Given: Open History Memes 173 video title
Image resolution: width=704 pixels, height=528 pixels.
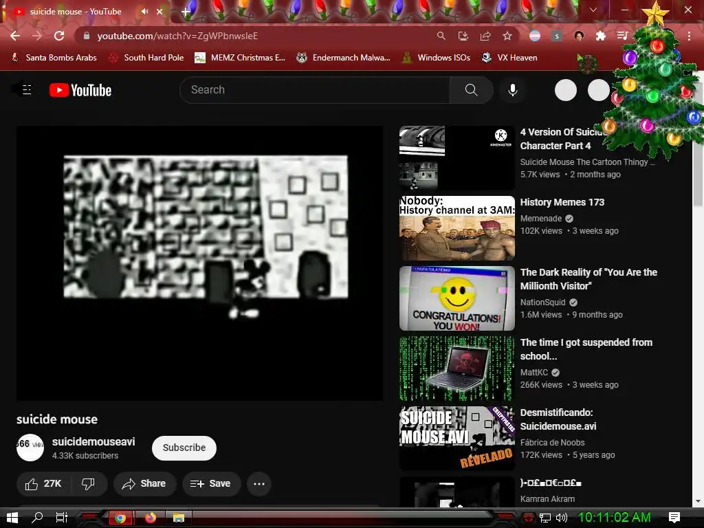Looking at the screenshot, I should point(562,203).
